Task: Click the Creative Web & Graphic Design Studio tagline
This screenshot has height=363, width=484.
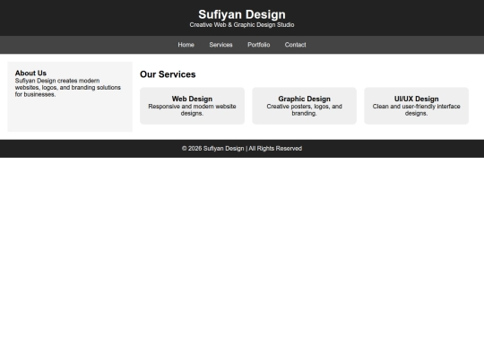Action: point(242,25)
